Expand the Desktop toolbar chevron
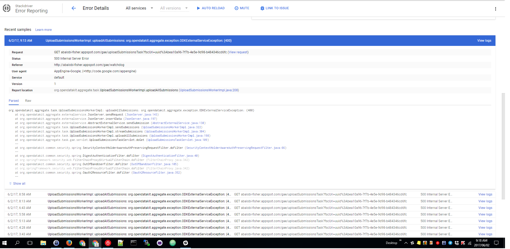The image size is (510, 249). point(400,240)
